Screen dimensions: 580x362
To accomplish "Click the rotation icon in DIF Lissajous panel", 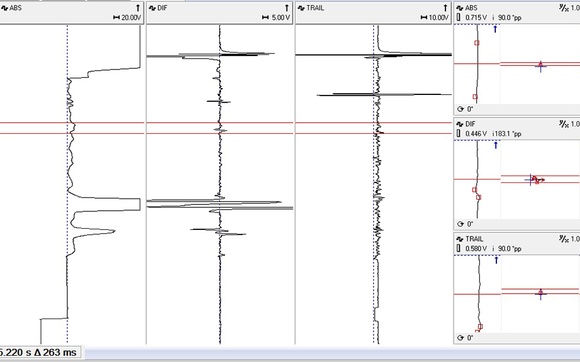I will 461,224.
